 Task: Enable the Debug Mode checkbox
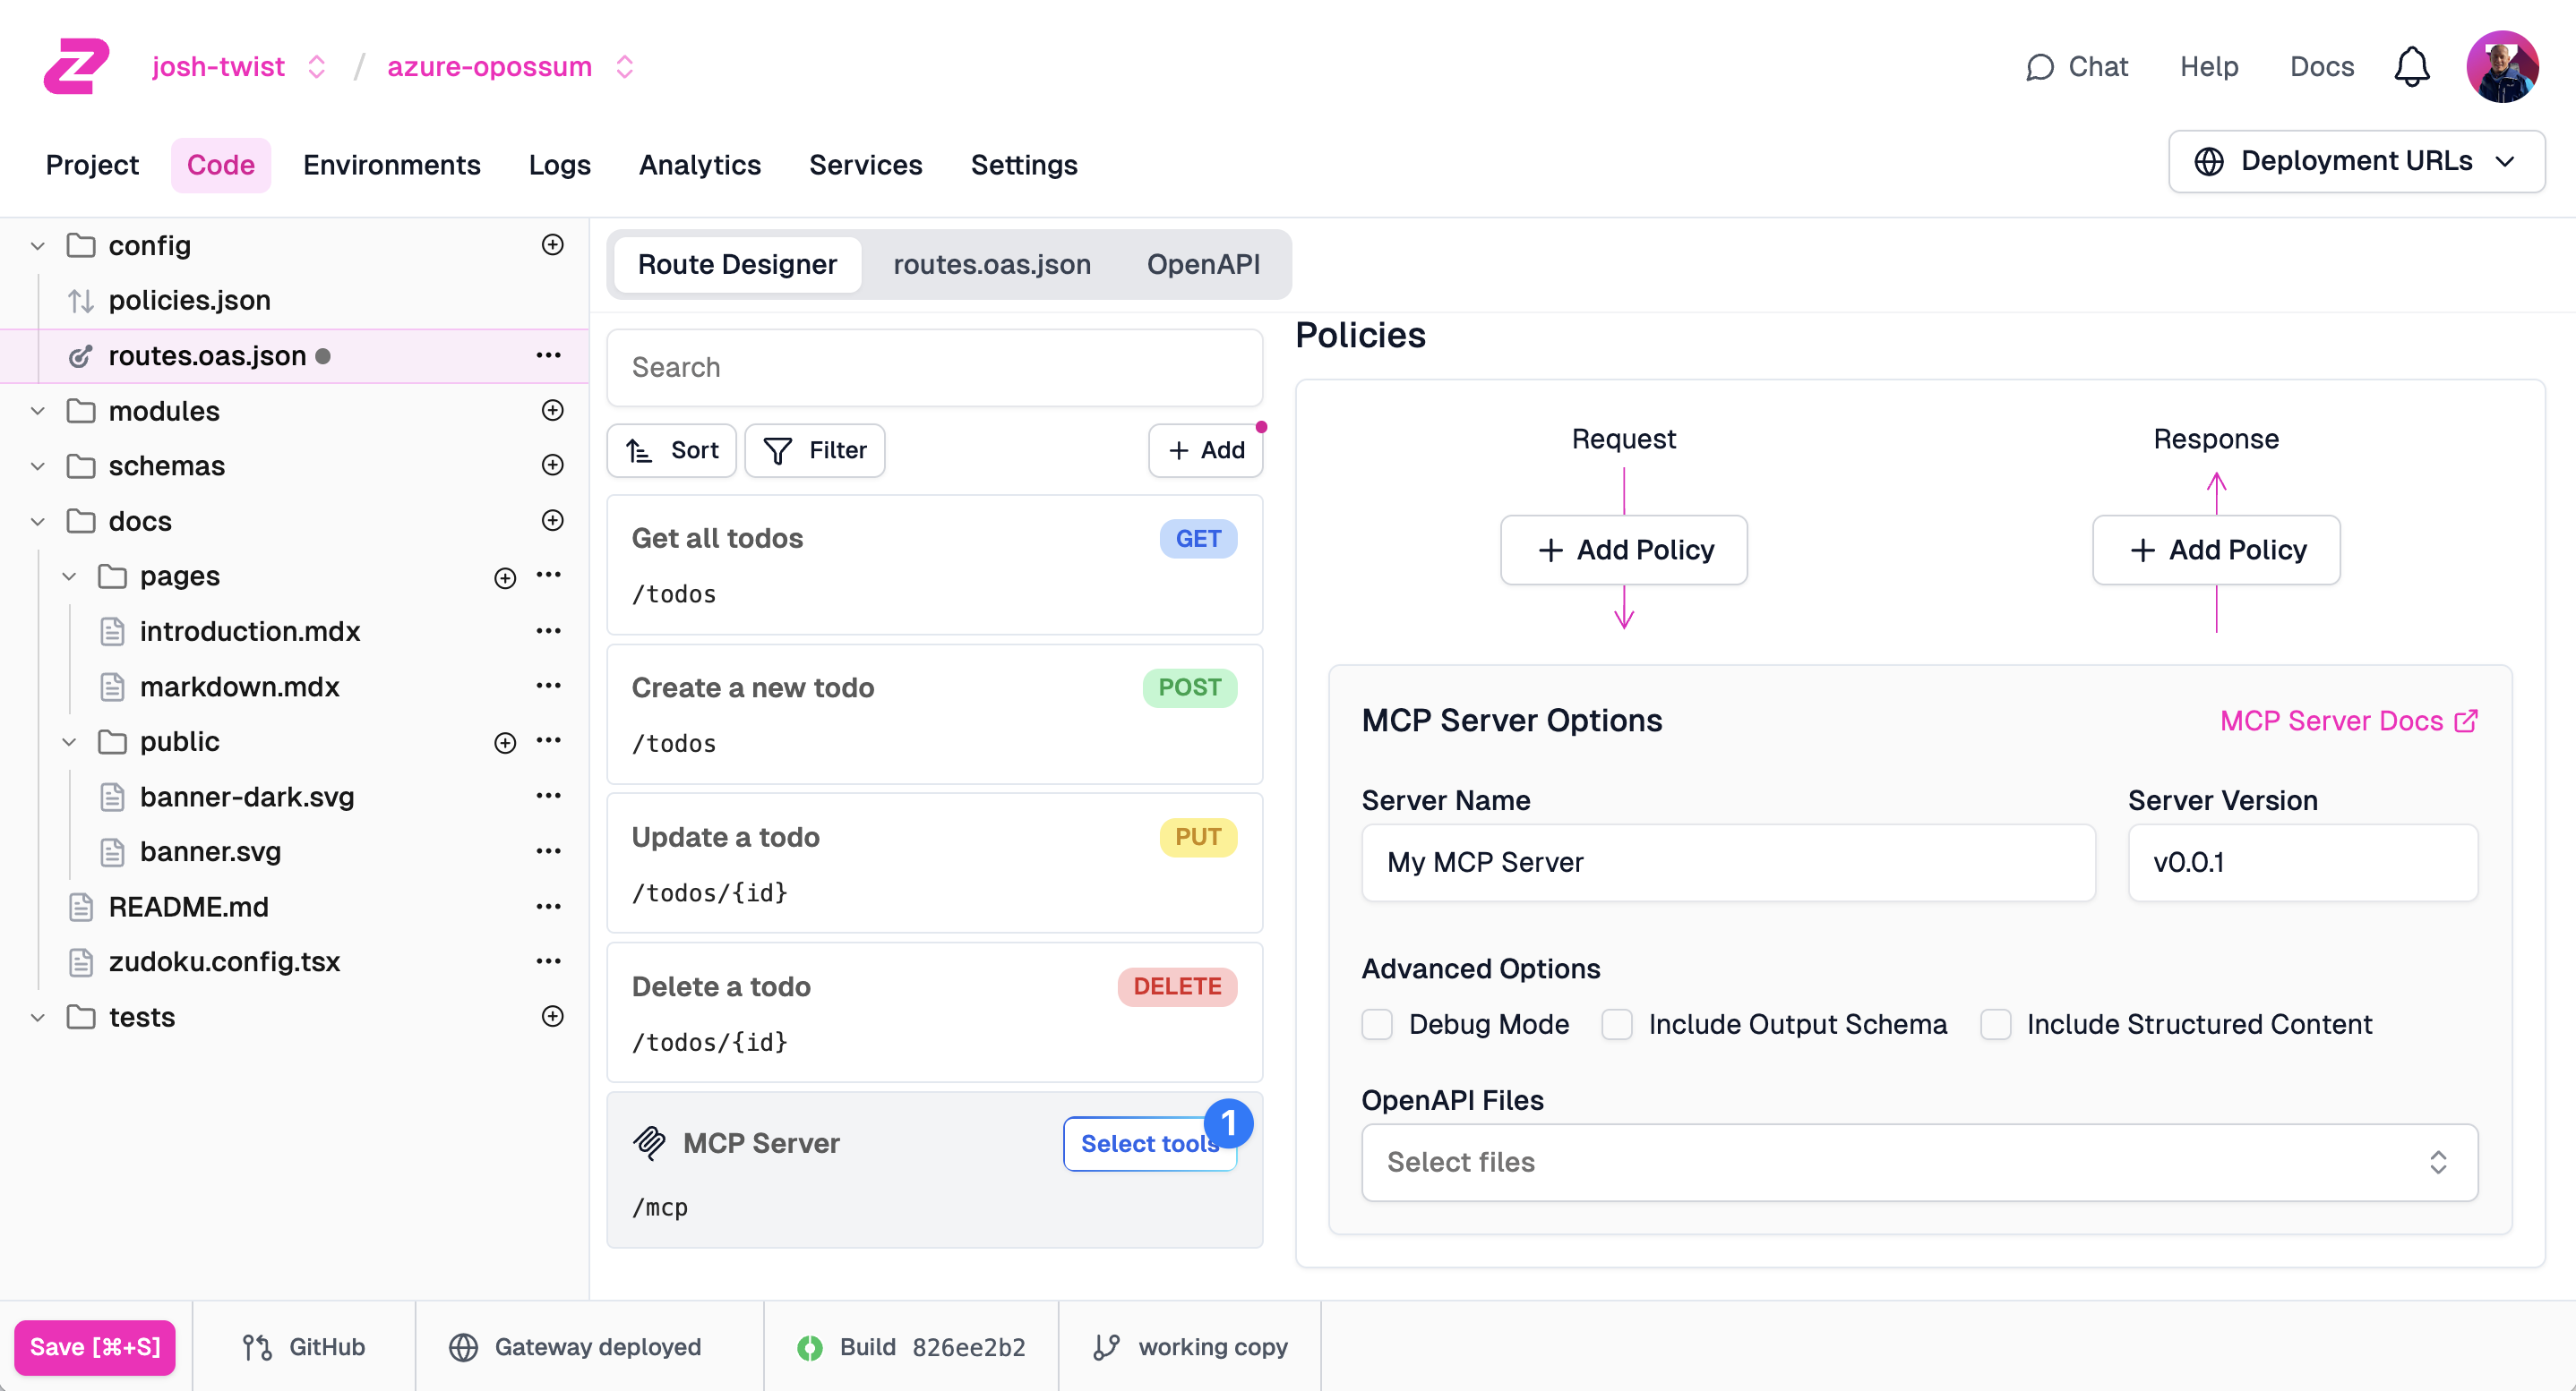pyautogui.click(x=1377, y=1024)
